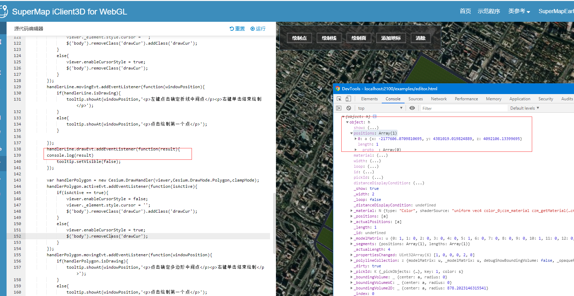The height and width of the screenshot is (296, 574).
Task: Open the 首页 home link
Action: (465, 11)
